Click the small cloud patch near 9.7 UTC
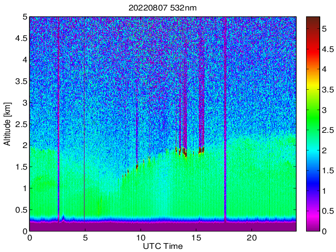The height and width of the screenshot is (252, 336). [137, 166]
